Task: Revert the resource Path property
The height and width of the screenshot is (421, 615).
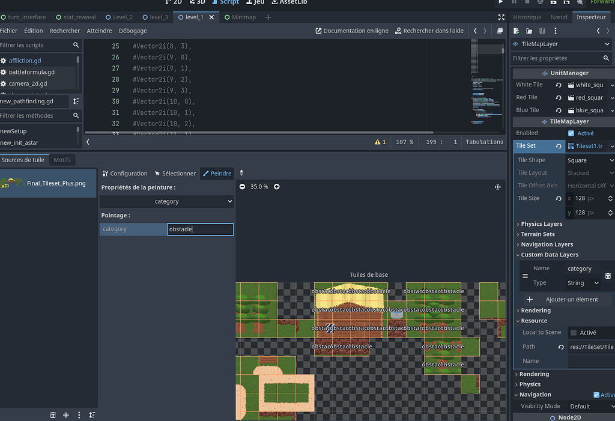Action: click(561, 347)
